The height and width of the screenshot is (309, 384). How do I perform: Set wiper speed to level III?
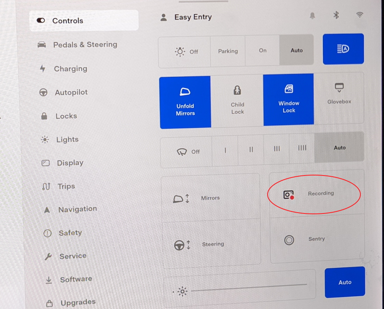tap(276, 149)
